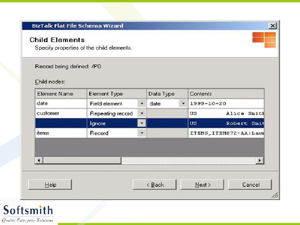Image resolution: width=300 pixels, height=225 pixels.
Task: Click the 'Record' type value in items row
Action: [99, 133]
